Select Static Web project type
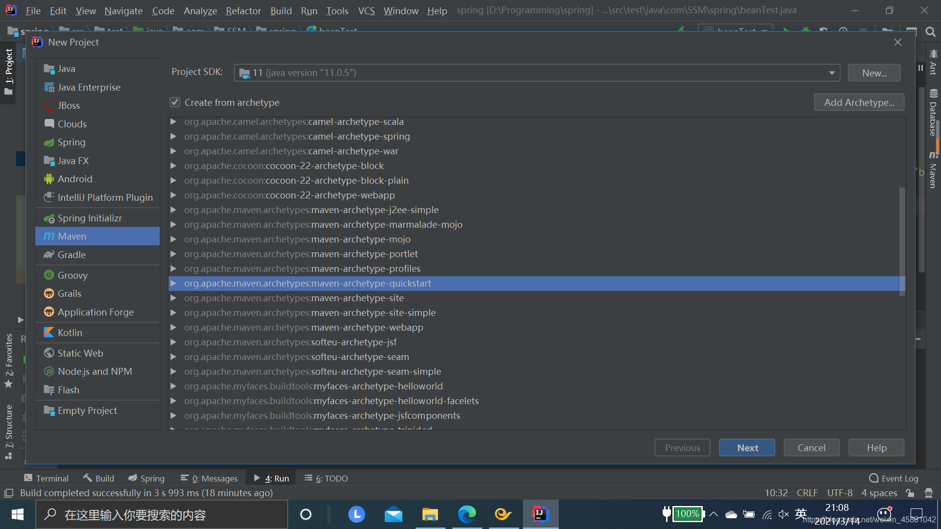The height and width of the screenshot is (529, 941). click(x=98, y=353)
